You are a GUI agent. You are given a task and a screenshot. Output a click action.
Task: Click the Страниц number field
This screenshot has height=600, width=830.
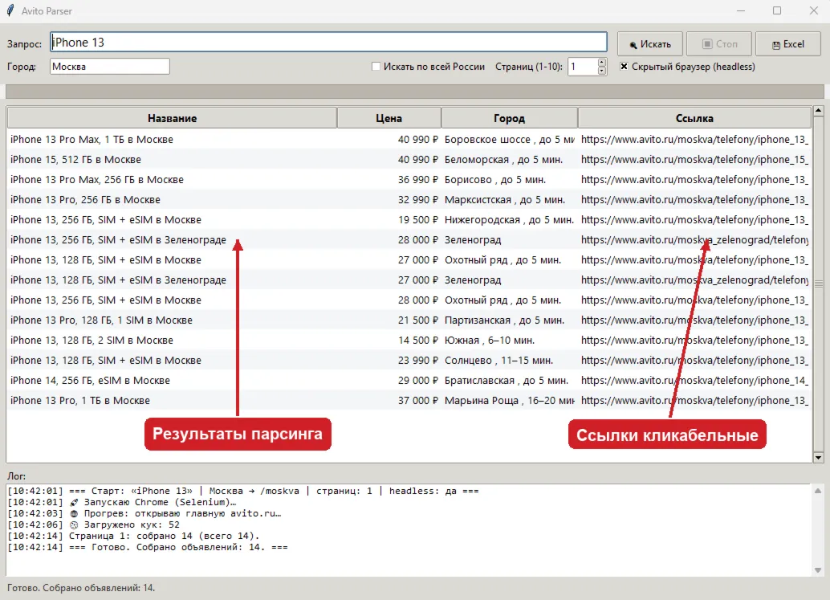click(x=583, y=66)
